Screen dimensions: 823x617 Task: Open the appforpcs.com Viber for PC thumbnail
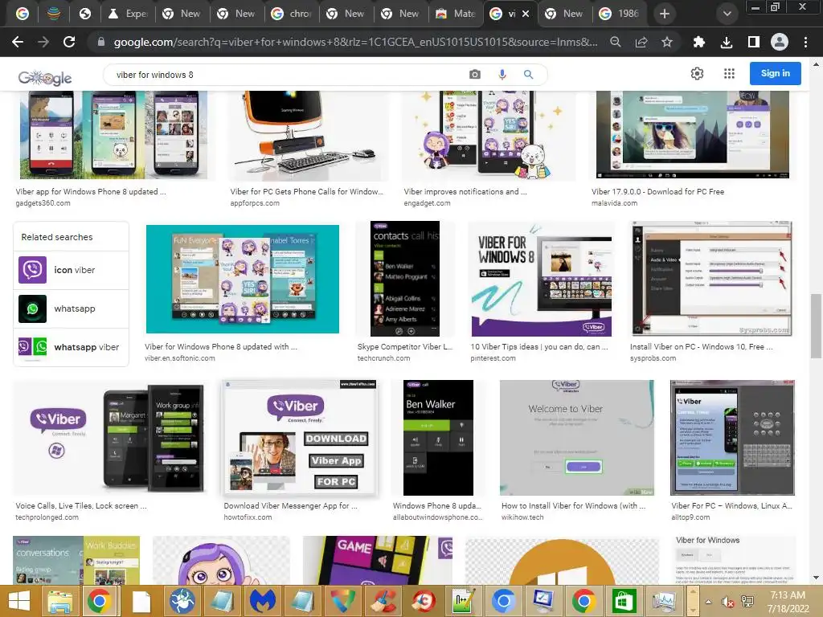point(309,135)
